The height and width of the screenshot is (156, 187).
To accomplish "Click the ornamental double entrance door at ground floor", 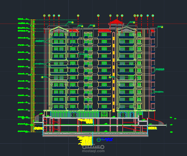I will click(x=104, y=114).
